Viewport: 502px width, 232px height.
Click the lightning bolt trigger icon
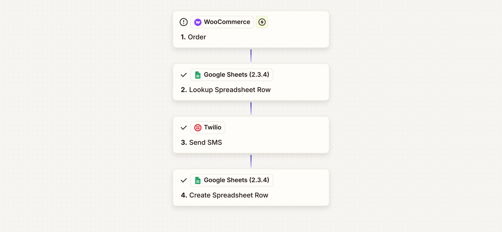tap(262, 22)
